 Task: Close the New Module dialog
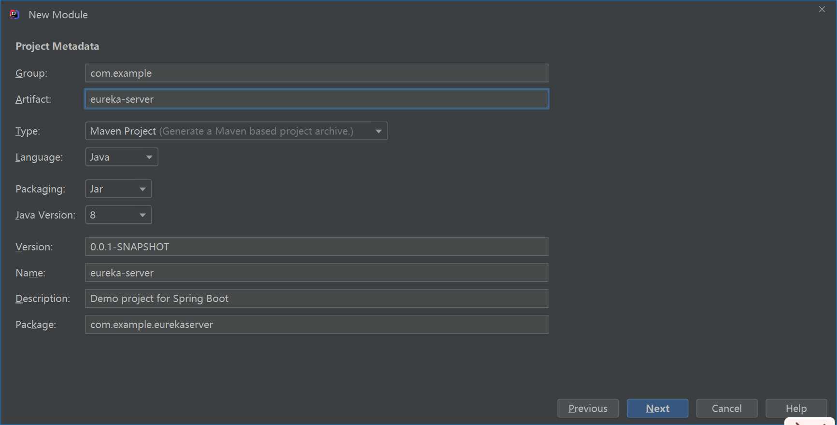[822, 10]
